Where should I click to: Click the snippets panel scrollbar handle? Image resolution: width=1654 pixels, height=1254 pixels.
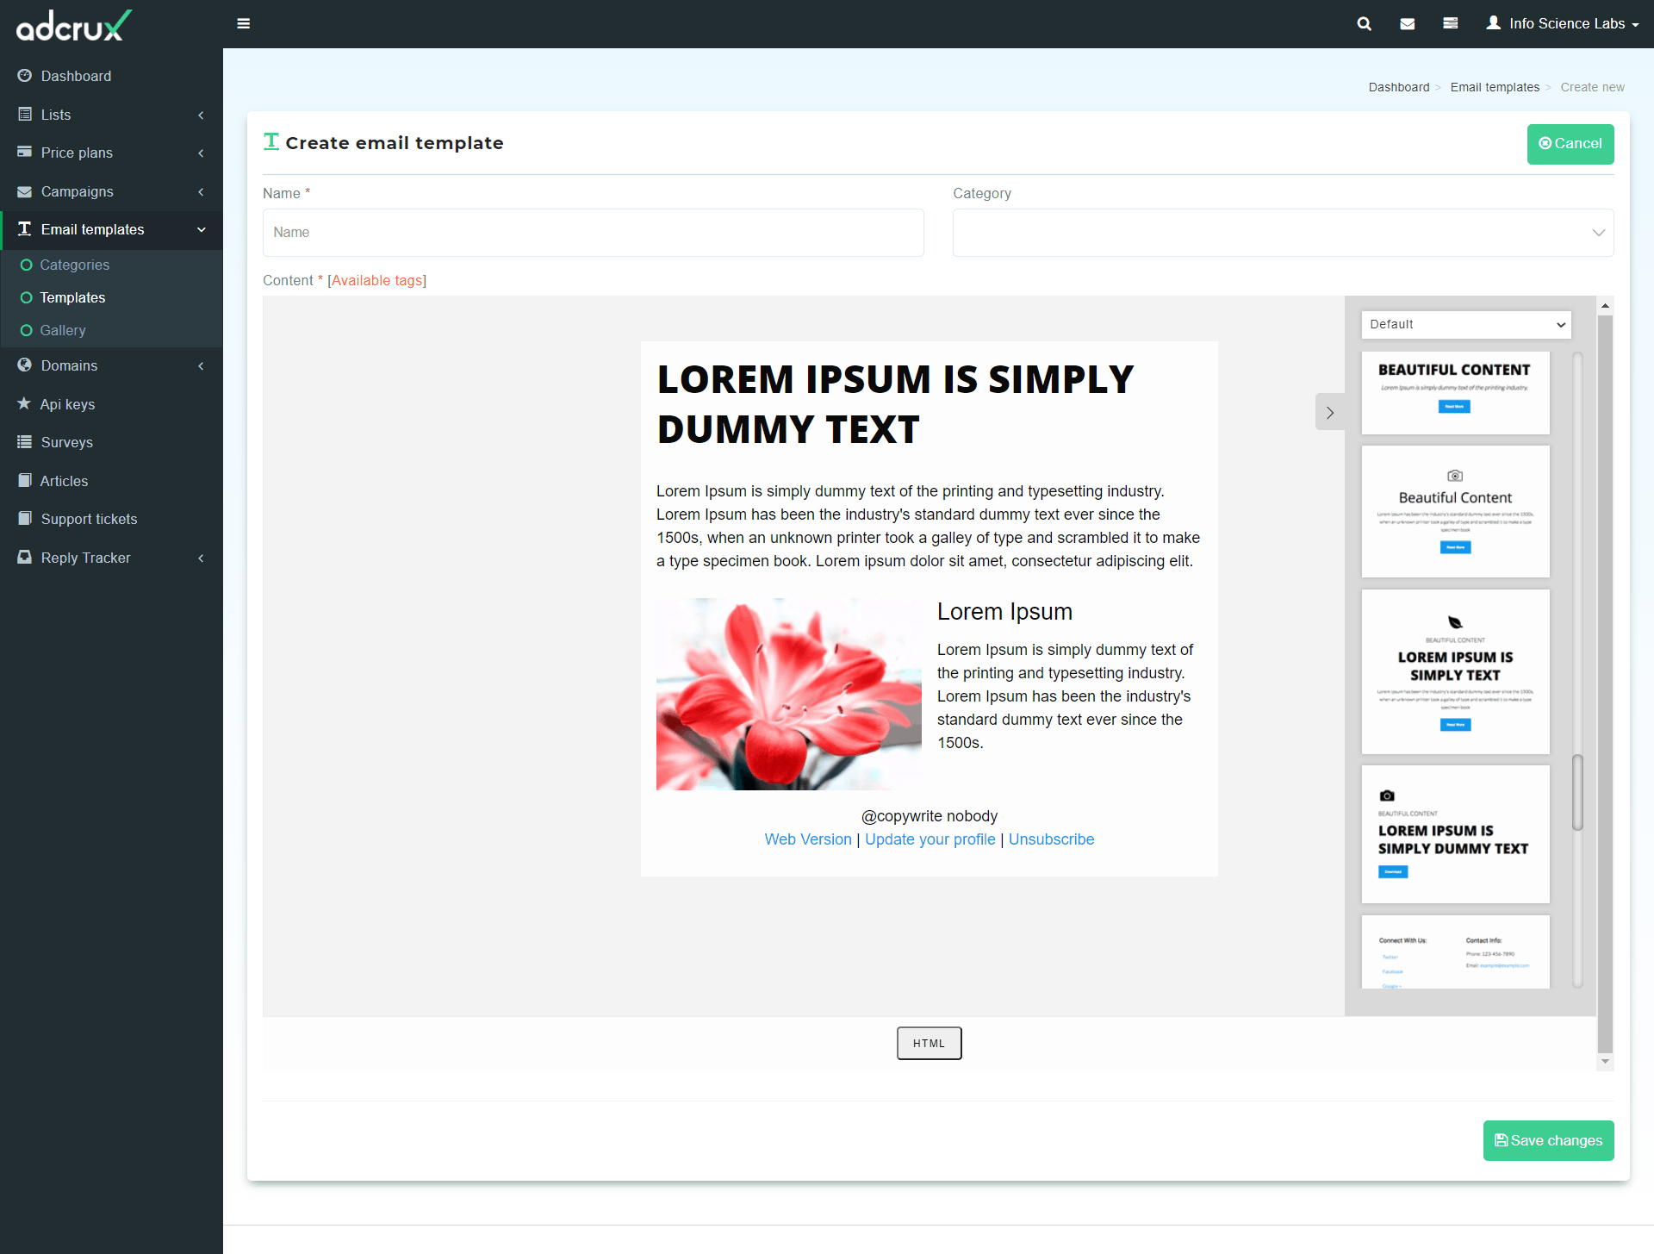click(x=1577, y=793)
